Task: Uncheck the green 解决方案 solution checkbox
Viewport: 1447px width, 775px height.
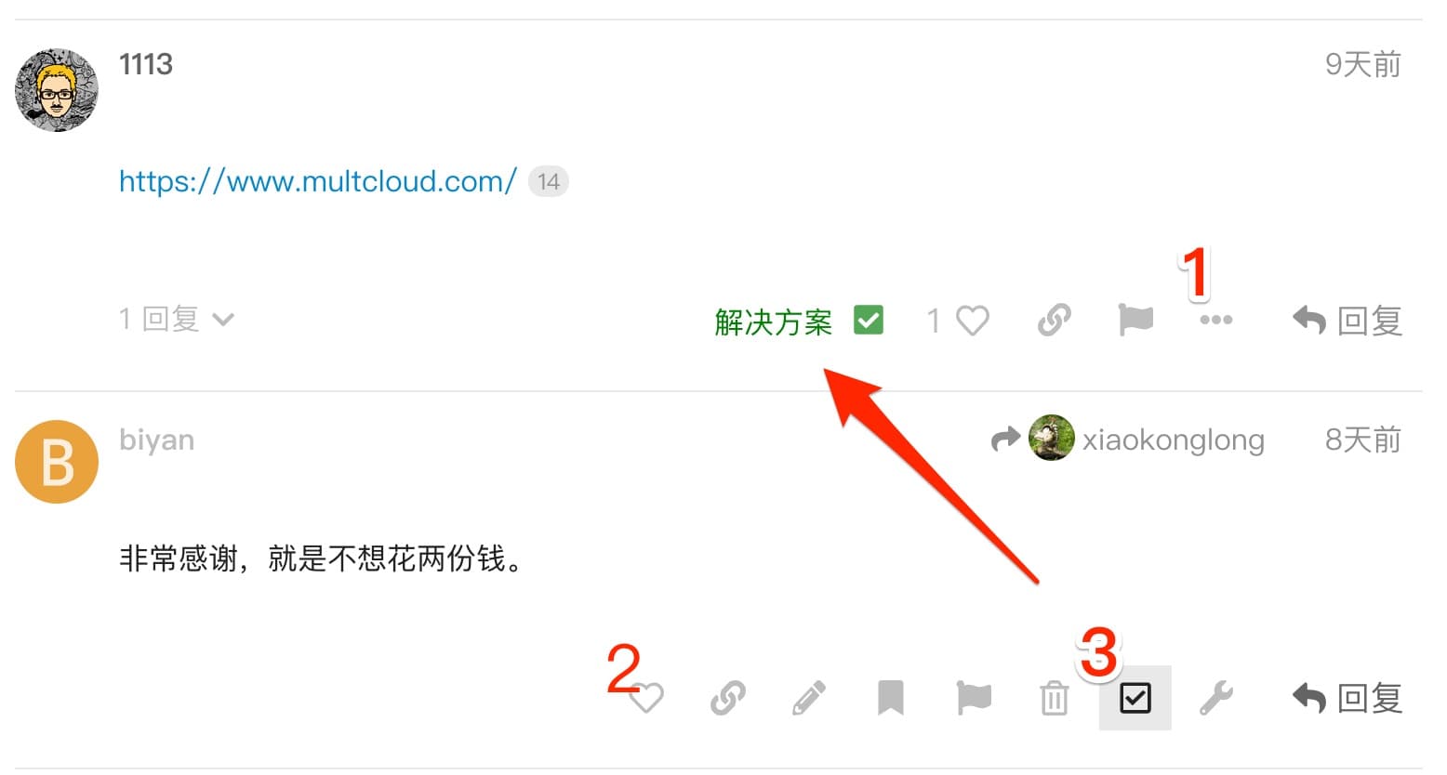Action: (x=868, y=321)
